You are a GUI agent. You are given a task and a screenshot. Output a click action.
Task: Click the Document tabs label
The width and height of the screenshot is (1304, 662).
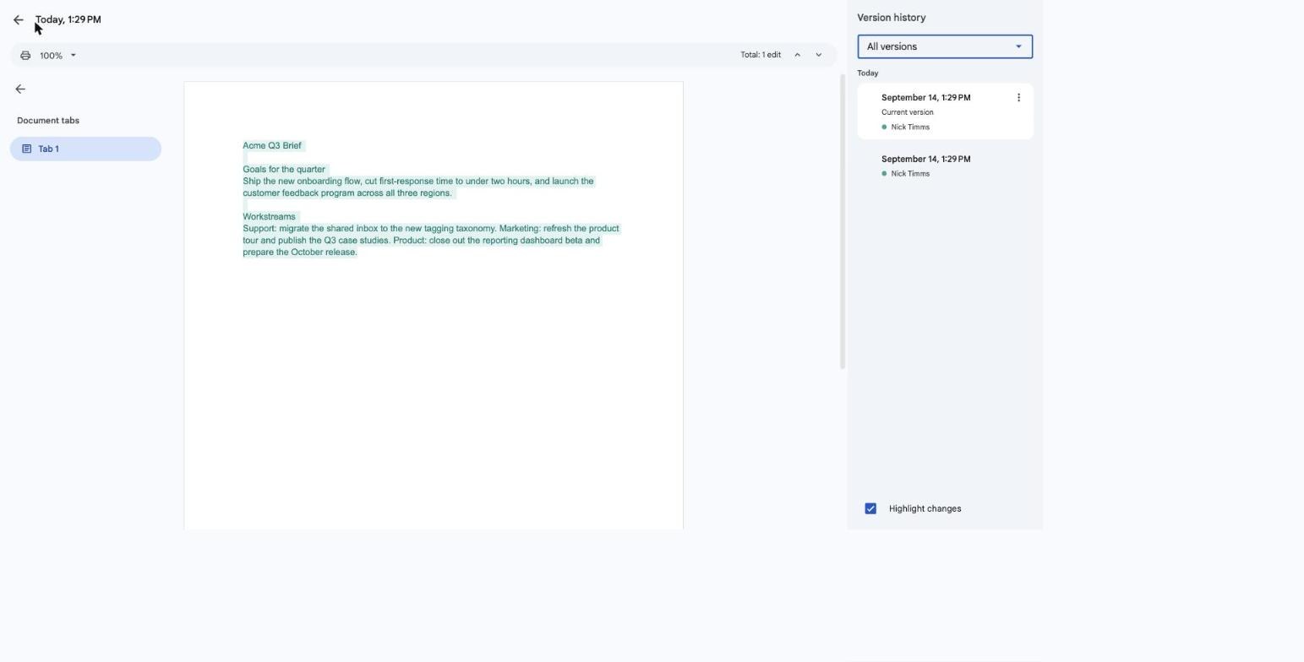(48, 120)
